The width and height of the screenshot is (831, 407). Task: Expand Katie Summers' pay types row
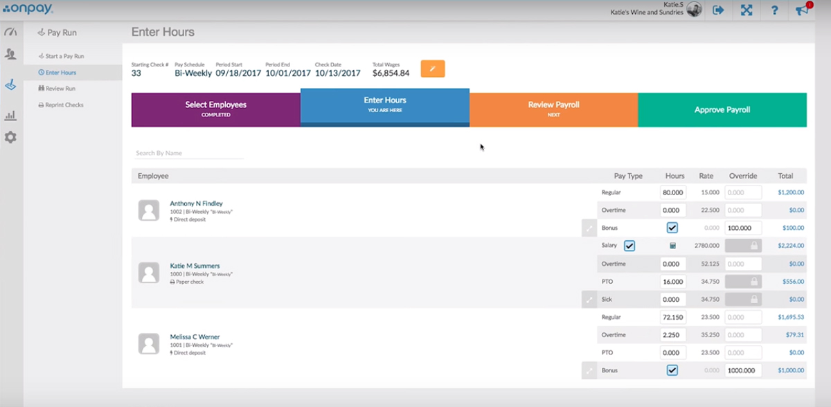coord(589,299)
